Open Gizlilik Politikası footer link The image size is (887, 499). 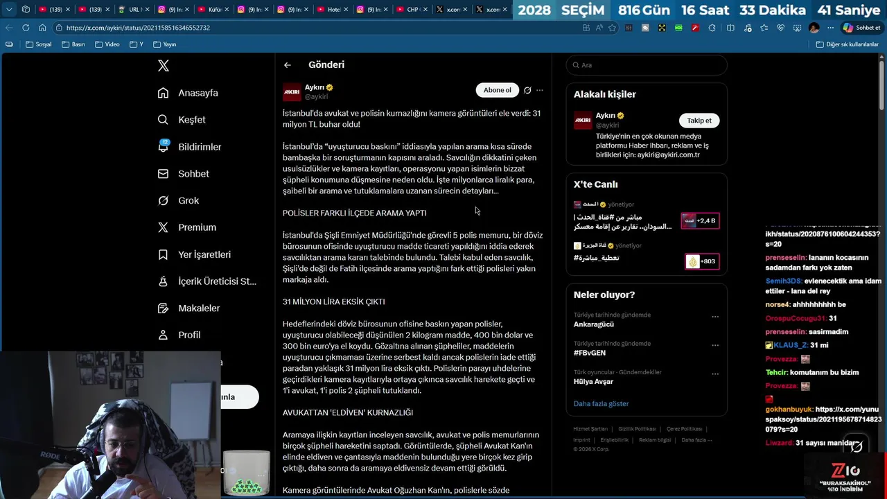tap(637, 429)
